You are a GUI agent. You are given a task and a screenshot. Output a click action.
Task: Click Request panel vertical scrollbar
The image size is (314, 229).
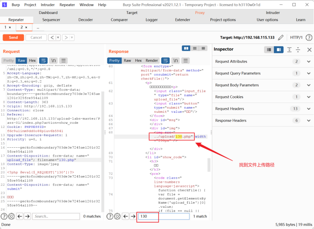(x=103, y=152)
